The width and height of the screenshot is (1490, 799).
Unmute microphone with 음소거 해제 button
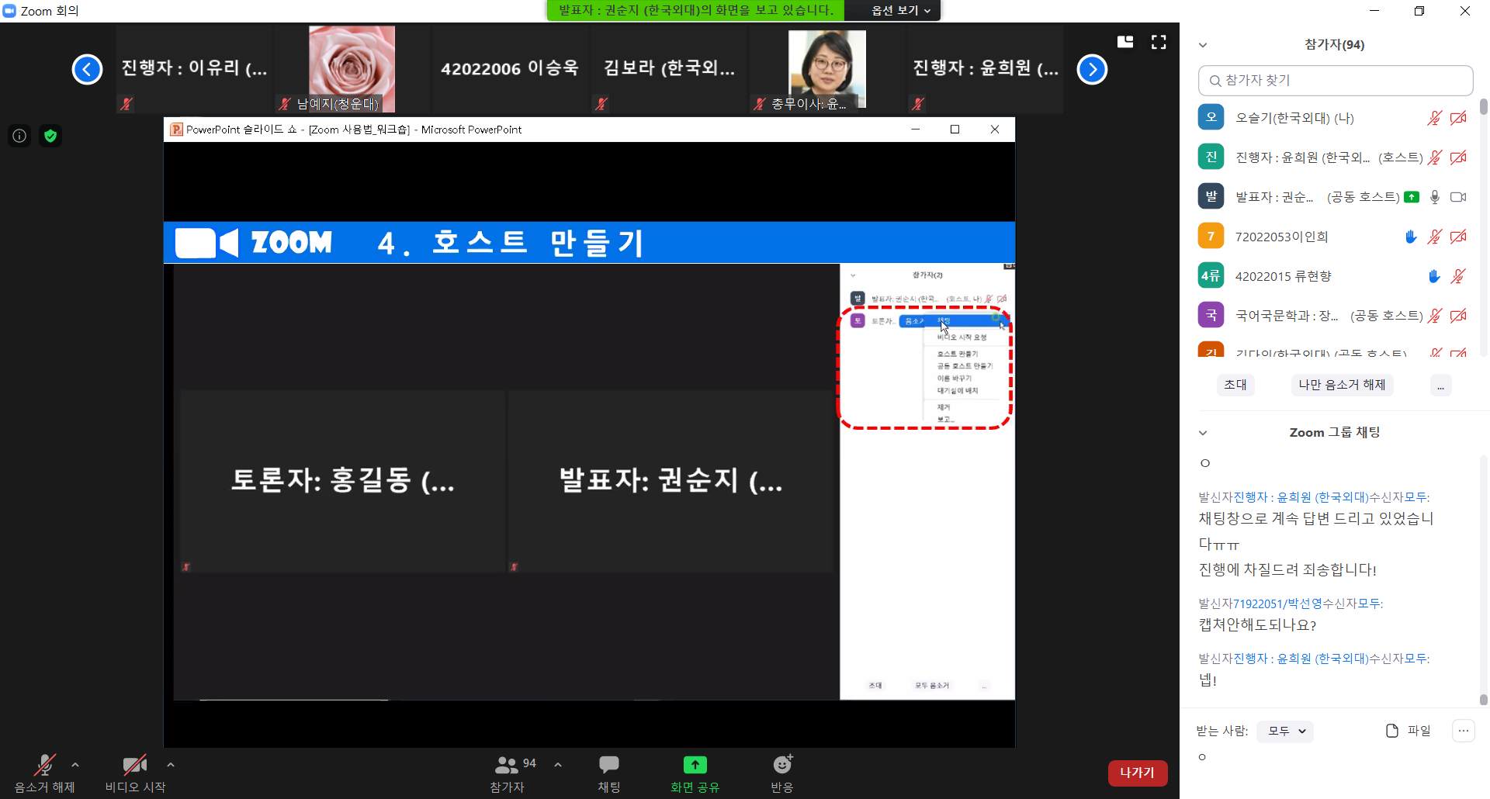tap(44, 773)
